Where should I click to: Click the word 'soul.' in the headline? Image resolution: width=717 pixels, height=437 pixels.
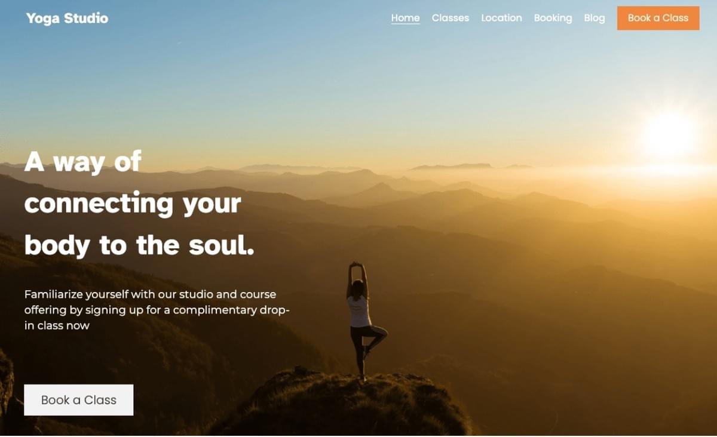click(222, 246)
